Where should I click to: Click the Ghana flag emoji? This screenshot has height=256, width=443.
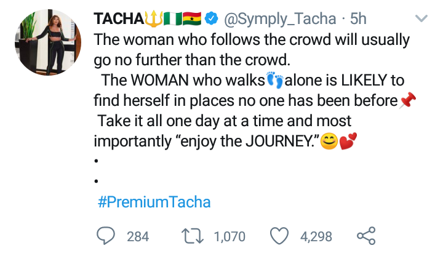192,18
